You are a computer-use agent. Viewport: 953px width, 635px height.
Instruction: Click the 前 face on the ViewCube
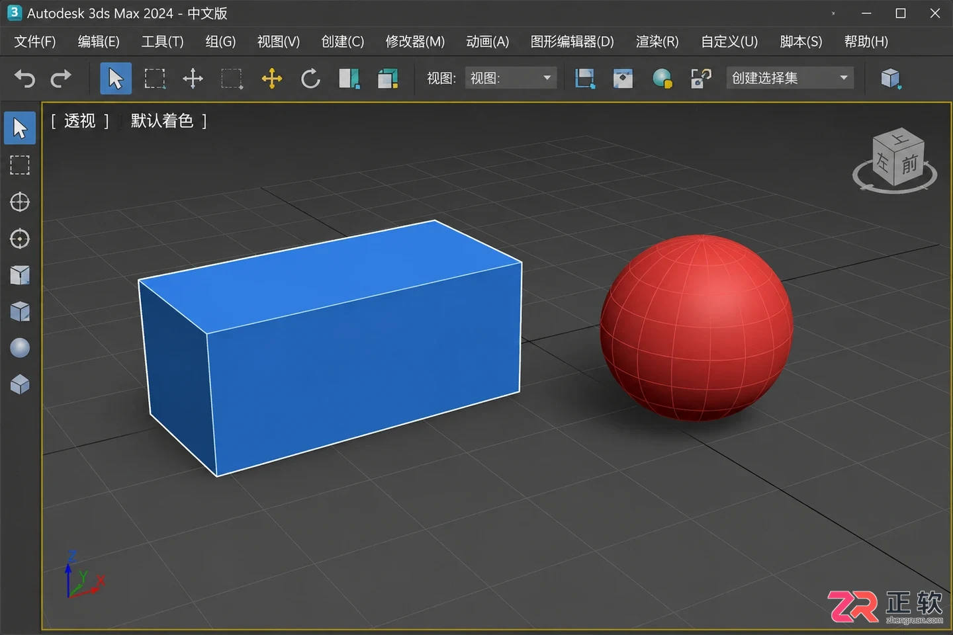[x=909, y=163]
